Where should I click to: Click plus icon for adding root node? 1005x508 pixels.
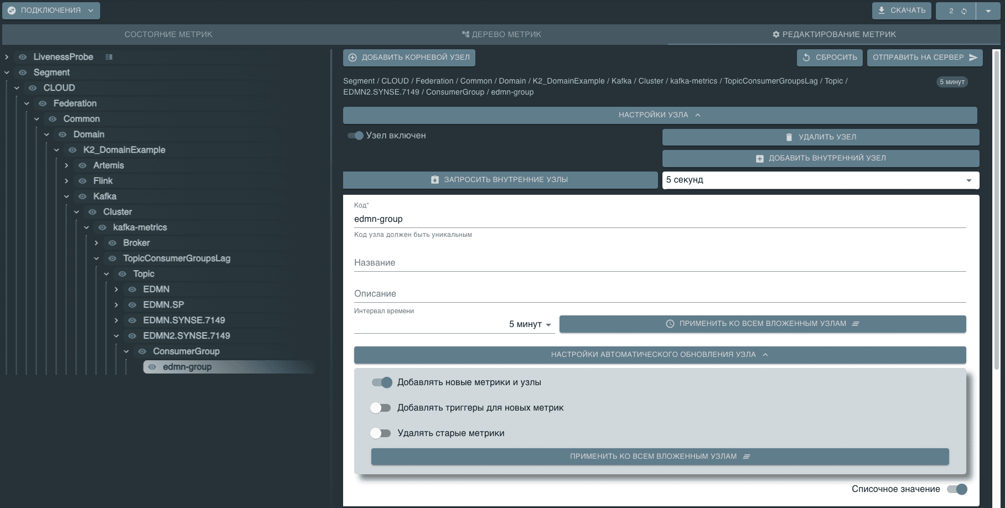tap(353, 58)
